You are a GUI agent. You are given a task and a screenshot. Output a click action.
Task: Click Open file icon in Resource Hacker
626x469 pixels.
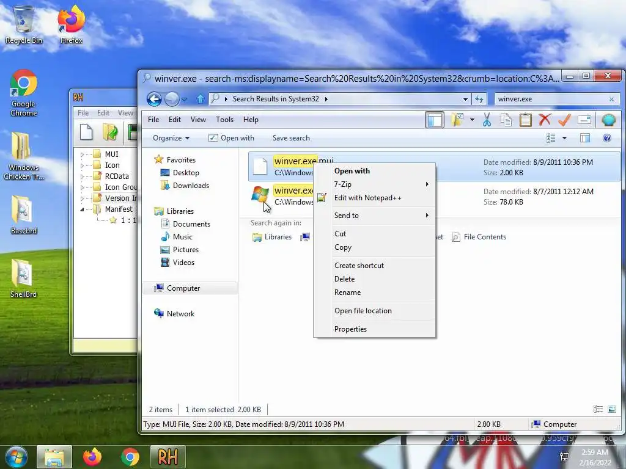(x=110, y=132)
